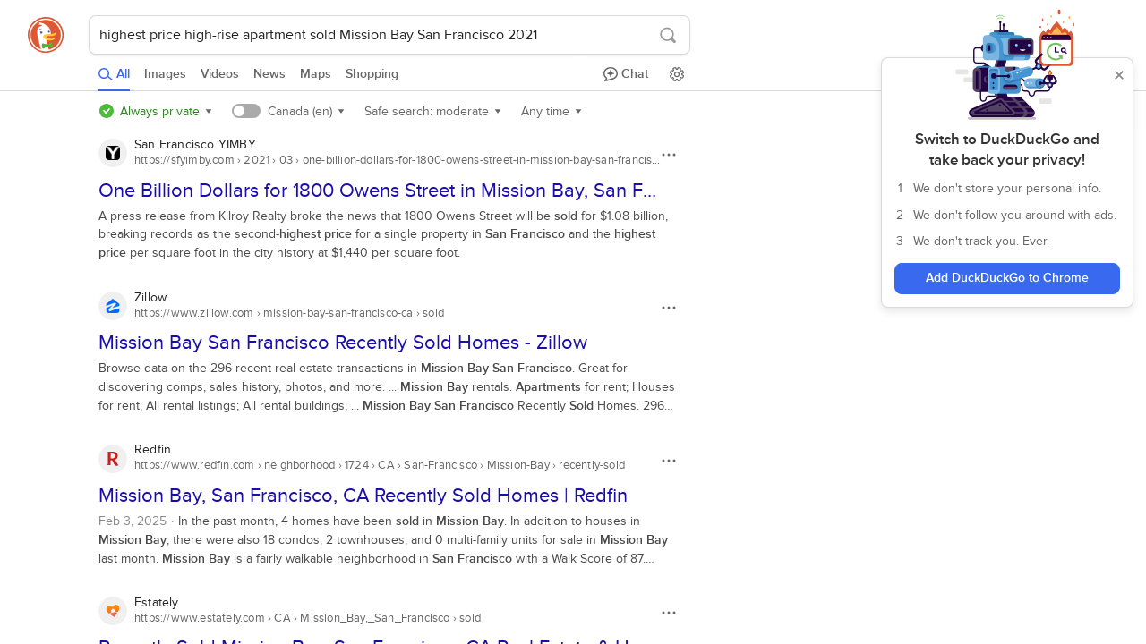Toggle the Canada region switch

[246, 111]
